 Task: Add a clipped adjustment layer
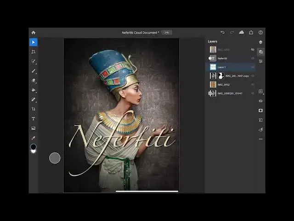click(x=260, y=120)
